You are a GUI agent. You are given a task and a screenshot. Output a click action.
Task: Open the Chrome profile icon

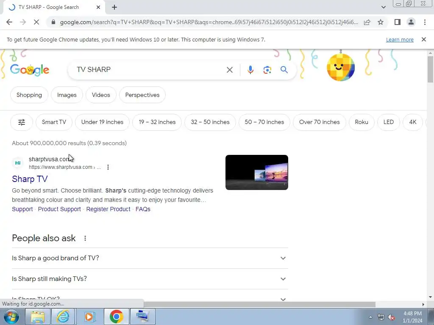(411, 22)
